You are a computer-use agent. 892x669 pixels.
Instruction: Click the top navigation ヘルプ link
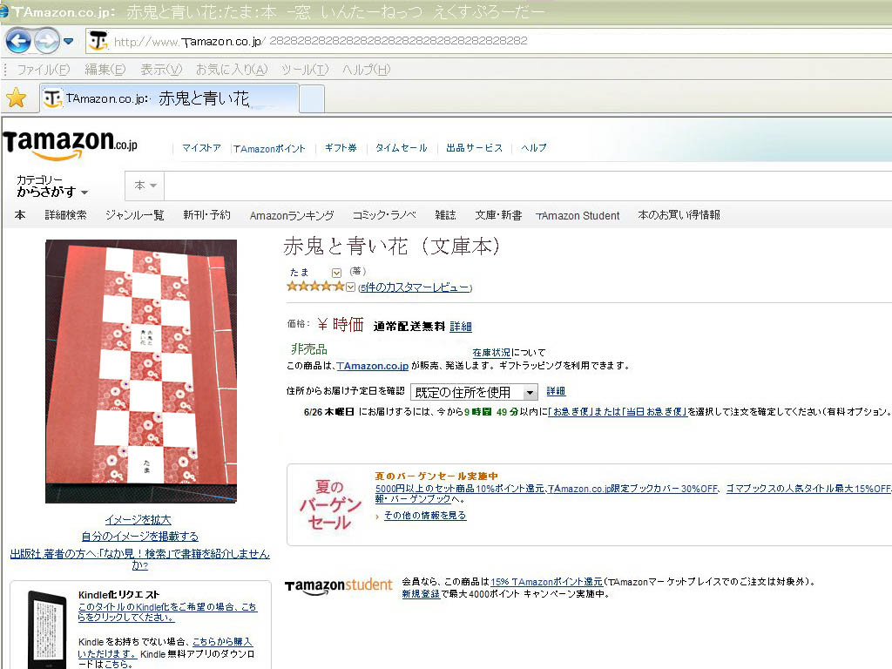pos(534,148)
